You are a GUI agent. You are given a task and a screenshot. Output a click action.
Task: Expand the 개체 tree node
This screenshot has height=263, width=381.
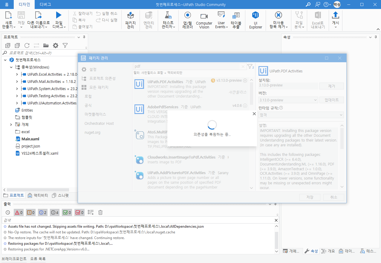pos(11,124)
